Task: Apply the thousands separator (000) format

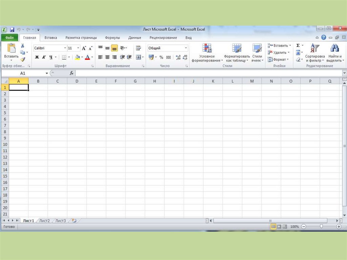Action: (168, 57)
